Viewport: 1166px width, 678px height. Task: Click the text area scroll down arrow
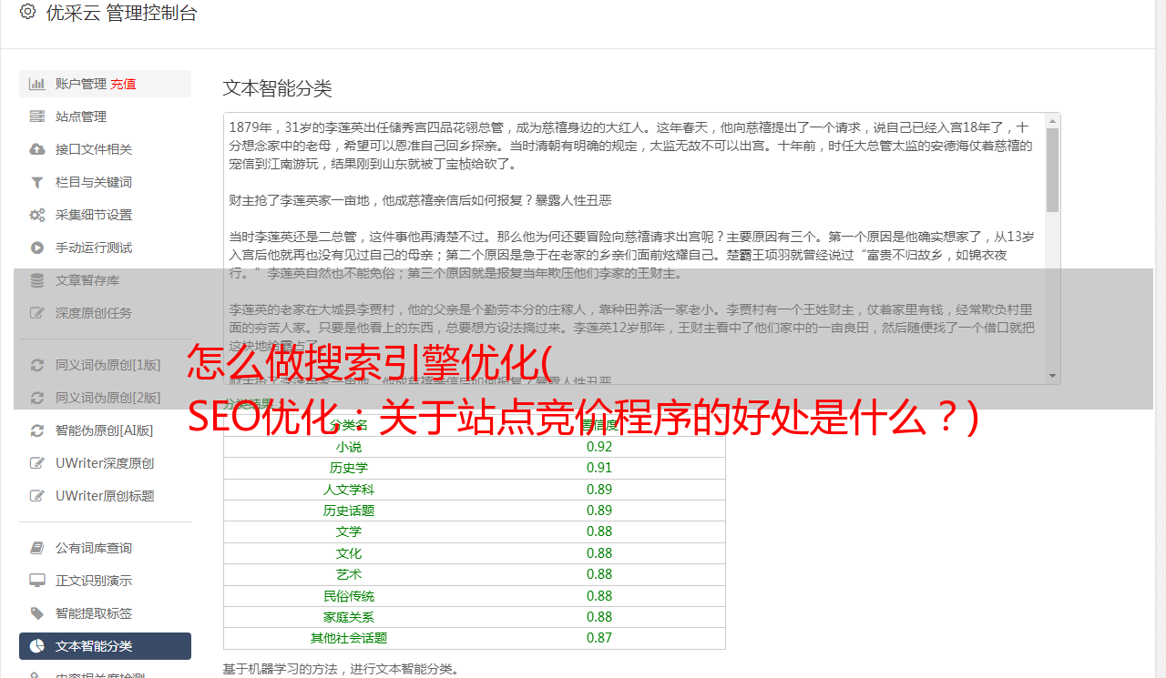tap(1052, 376)
